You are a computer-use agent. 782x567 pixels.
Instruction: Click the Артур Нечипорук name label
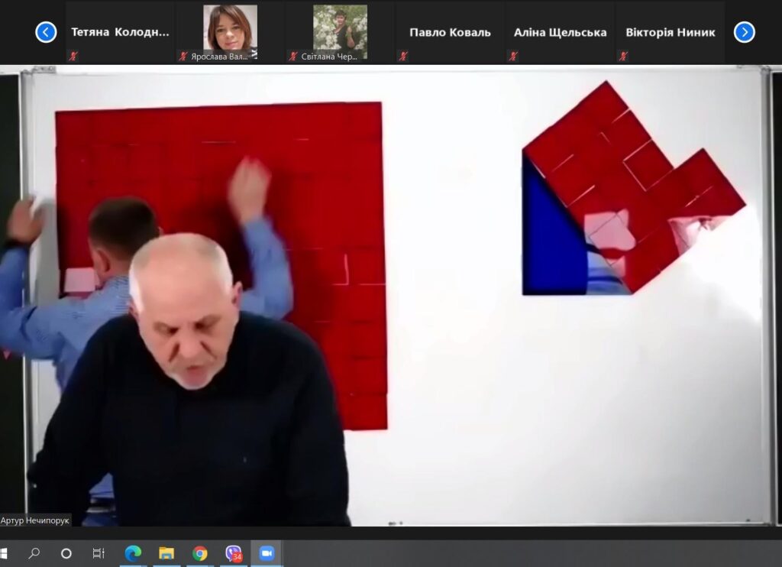[35, 520]
